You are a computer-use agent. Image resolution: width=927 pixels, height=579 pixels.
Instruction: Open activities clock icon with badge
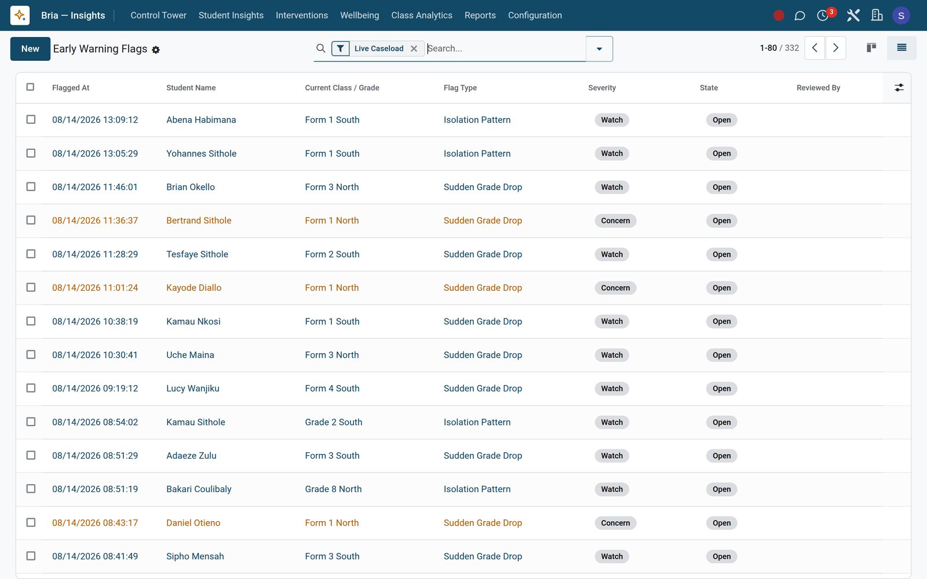823,16
